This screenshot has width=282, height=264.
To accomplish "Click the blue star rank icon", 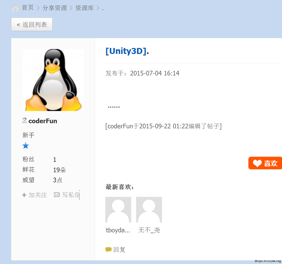I will [x=26, y=145].
